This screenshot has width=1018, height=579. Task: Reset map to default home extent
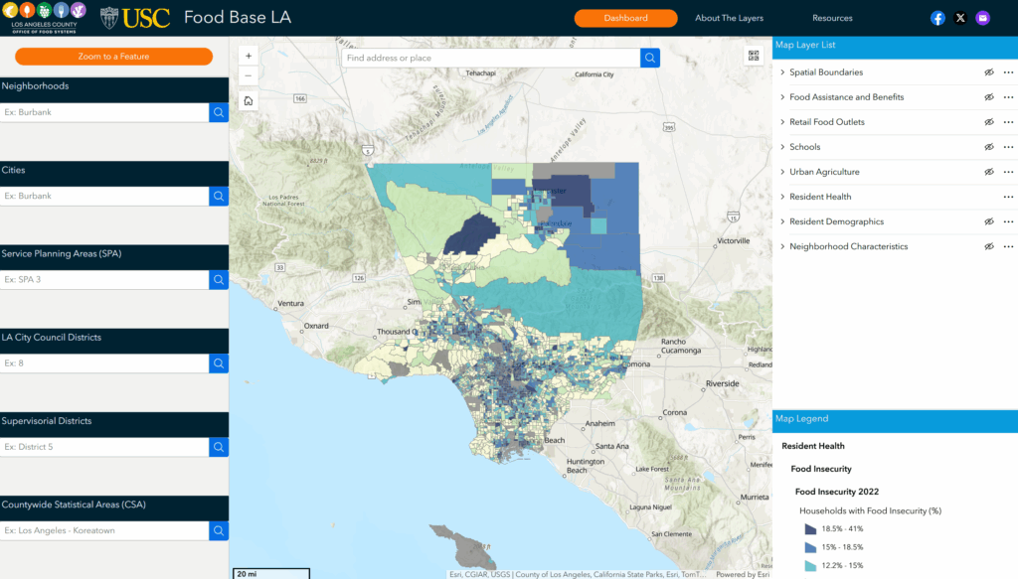(x=249, y=100)
